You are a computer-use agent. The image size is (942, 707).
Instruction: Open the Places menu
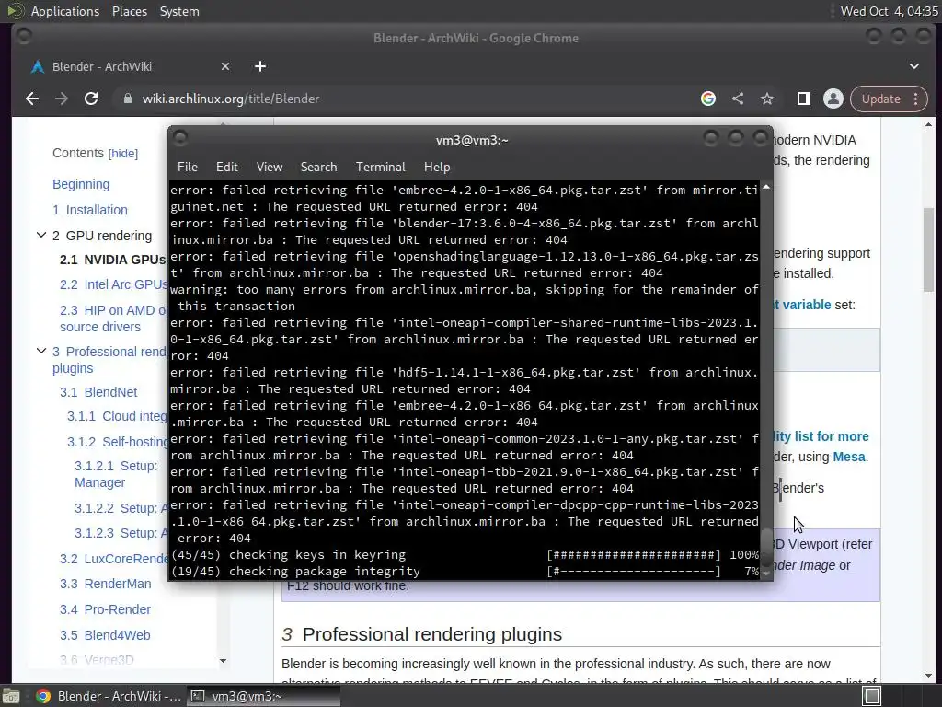click(x=129, y=11)
